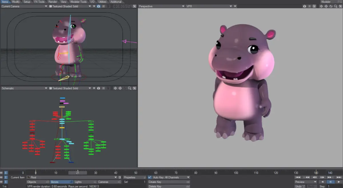The image size is (343, 188).
Task: Open Auto Key All Channels dropdown
Action: tap(171, 177)
